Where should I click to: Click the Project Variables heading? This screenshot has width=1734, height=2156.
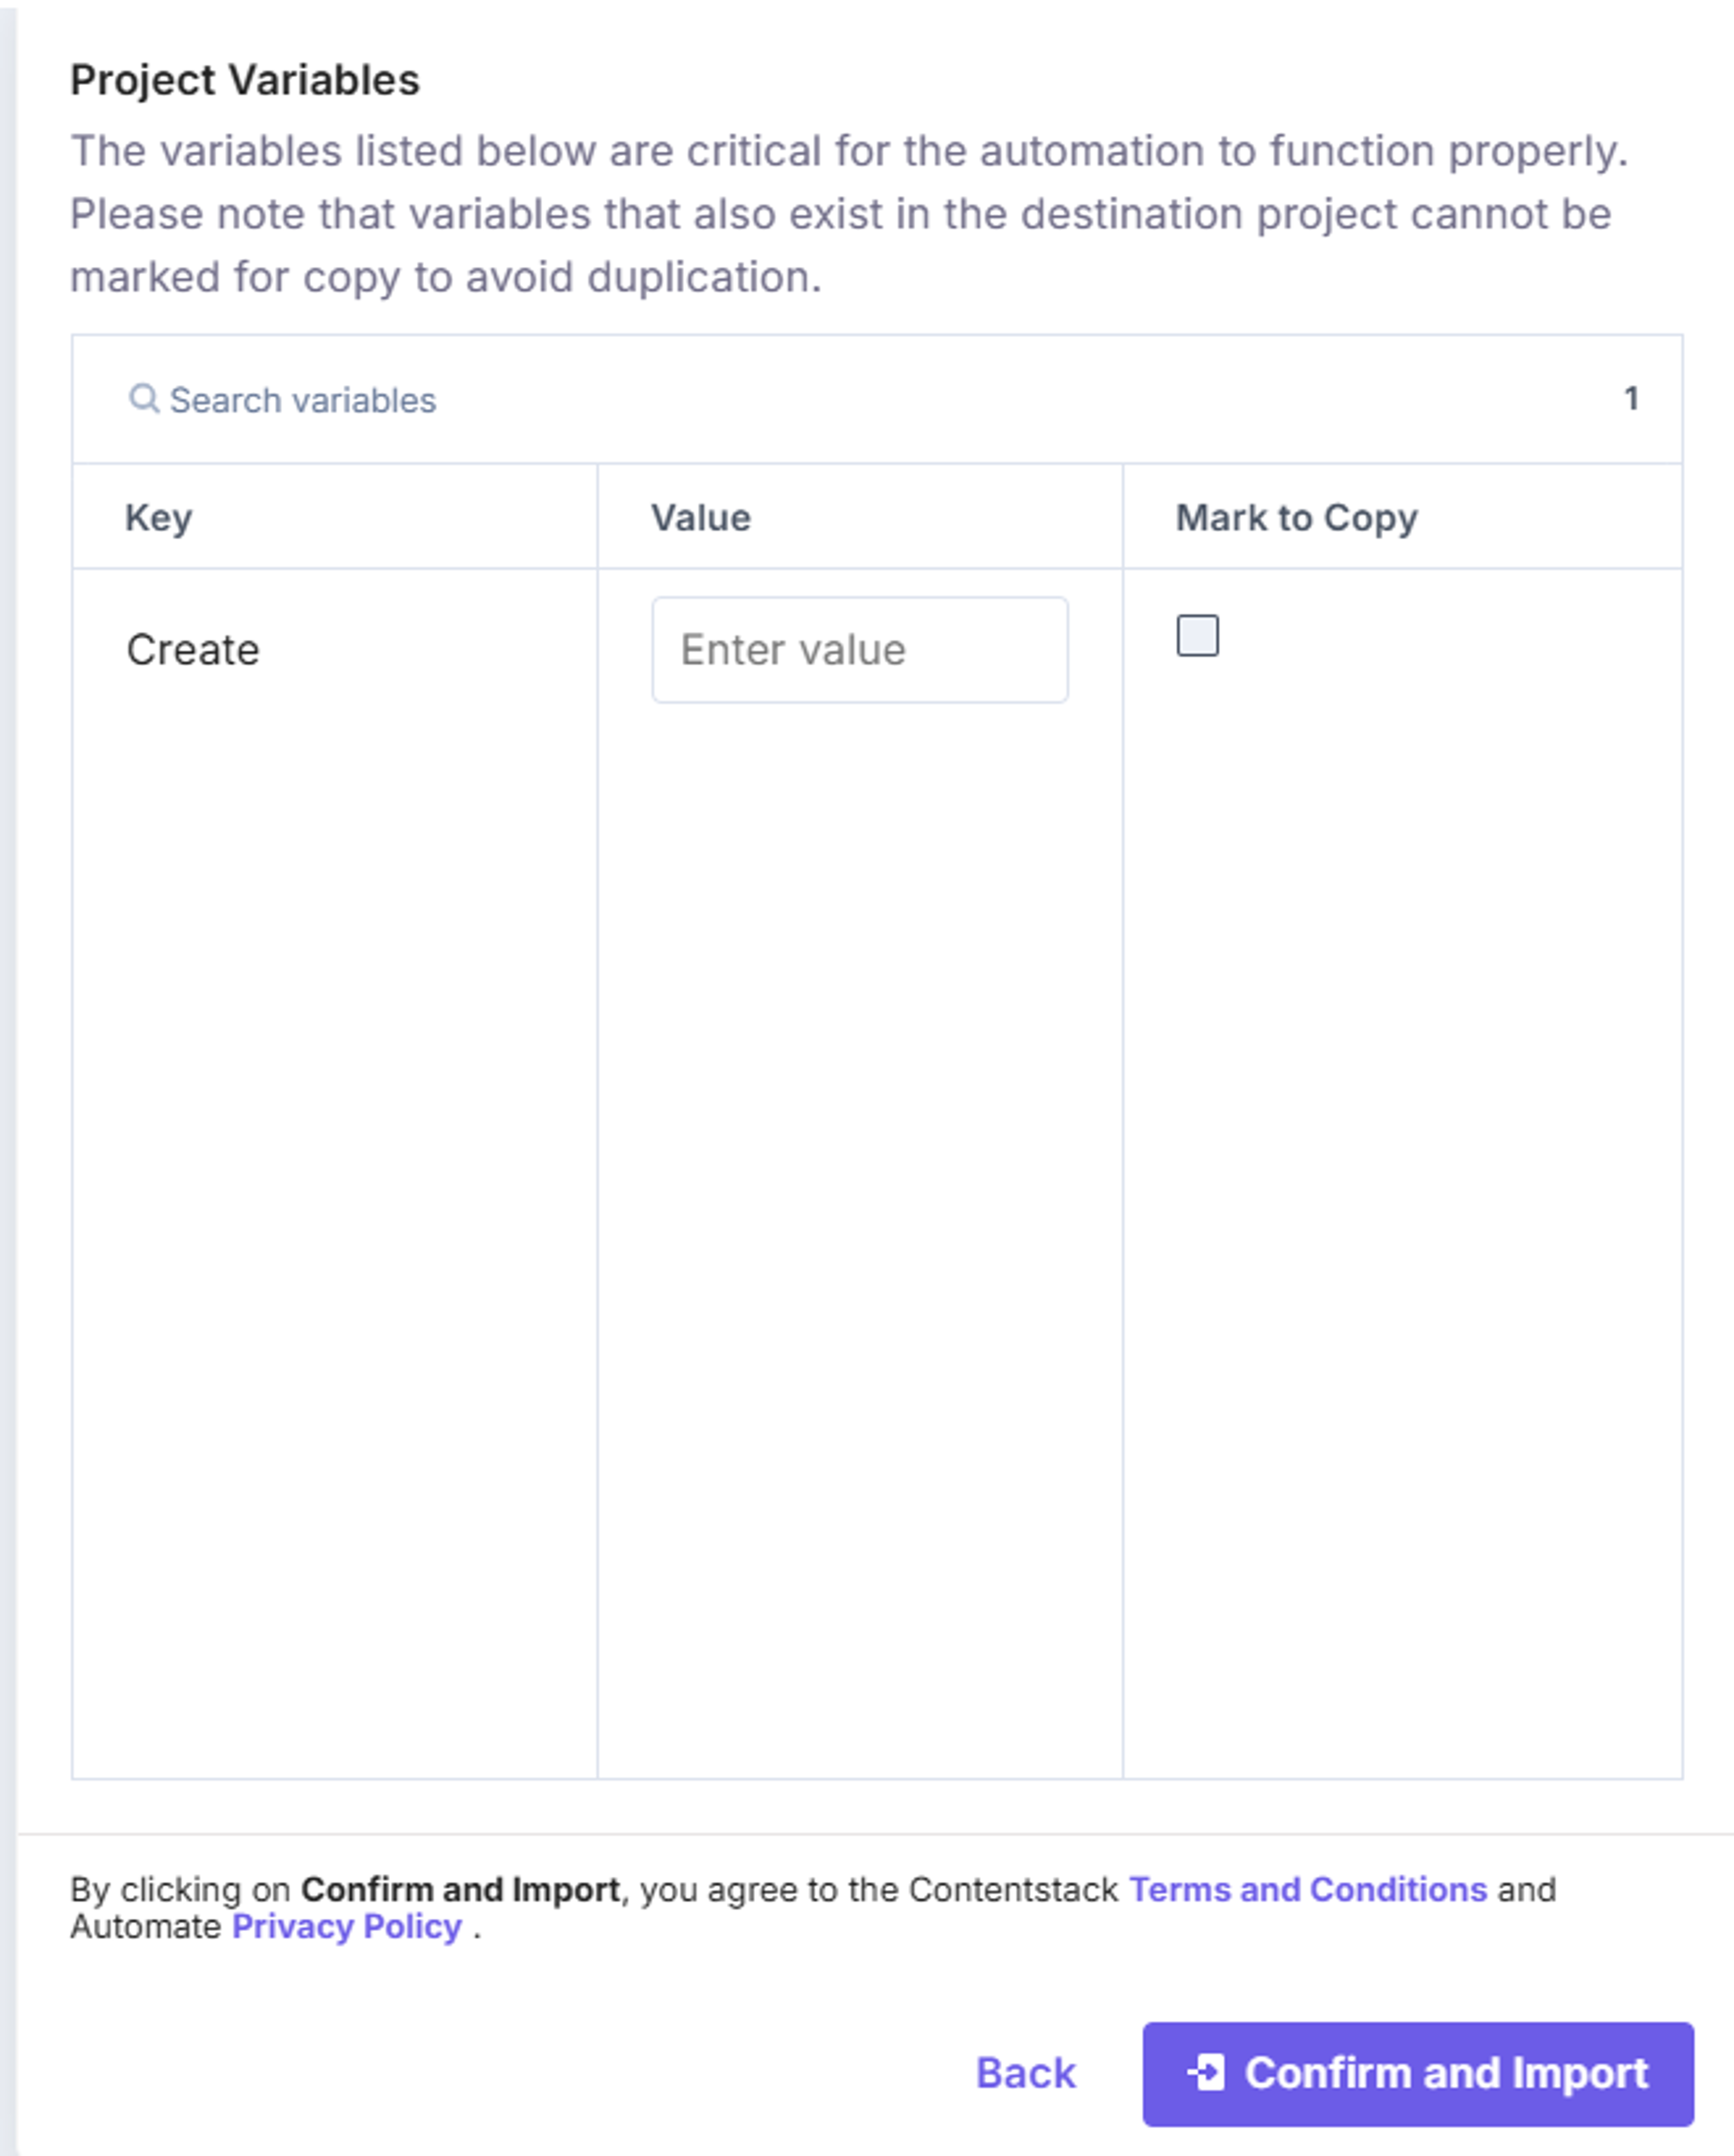pyautogui.click(x=245, y=80)
